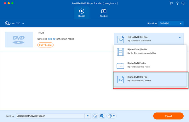Expand the Load DVD dropdown arrow
Image resolution: width=189 pixels, height=122 pixels.
(x=23, y=24)
